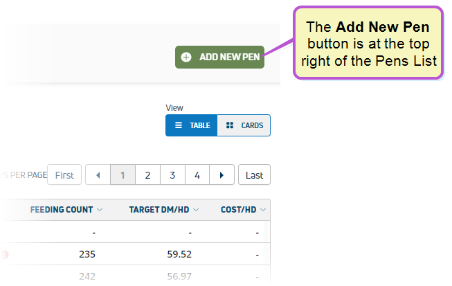The width and height of the screenshot is (452, 286).
Task: Select page 2 in pagination
Action: (147, 175)
